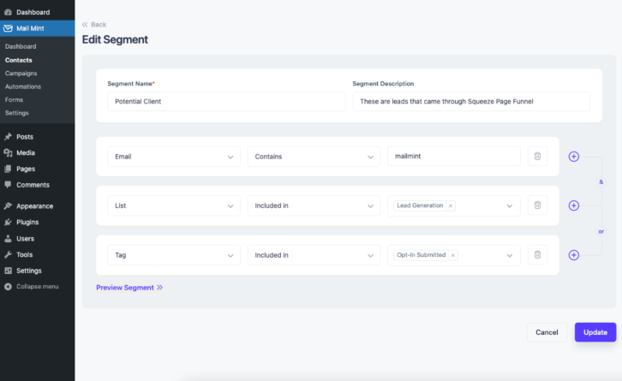This screenshot has height=381, width=622.
Task: Open the Contains operator dropdown
Action: click(314, 157)
